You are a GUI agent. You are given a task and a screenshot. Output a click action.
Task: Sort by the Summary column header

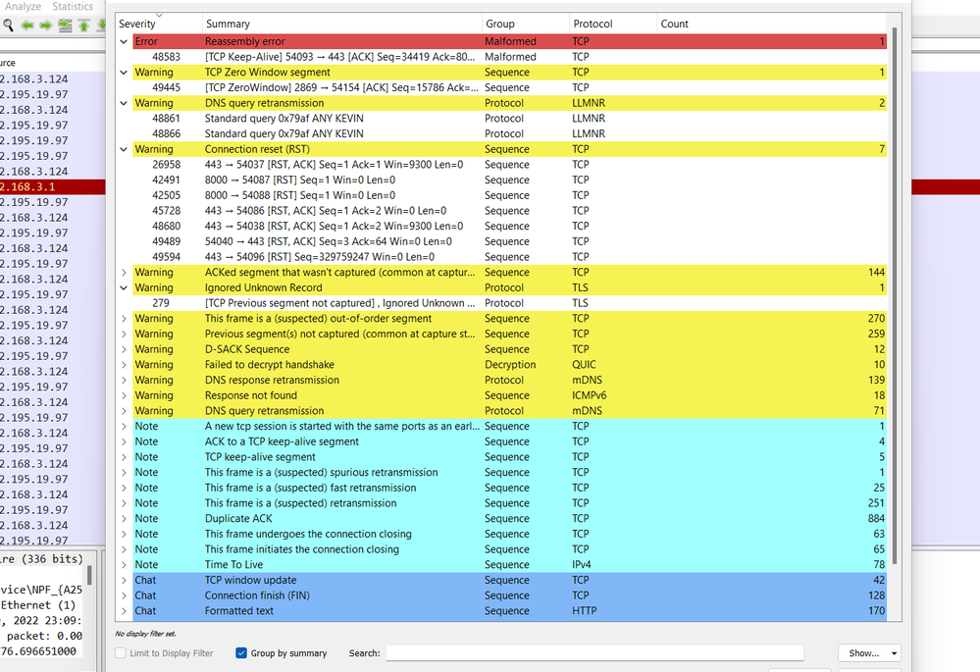[342, 24]
